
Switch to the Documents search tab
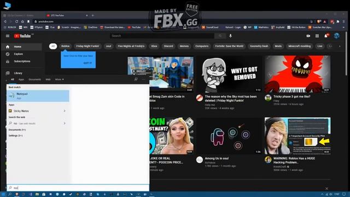click(x=34, y=79)
